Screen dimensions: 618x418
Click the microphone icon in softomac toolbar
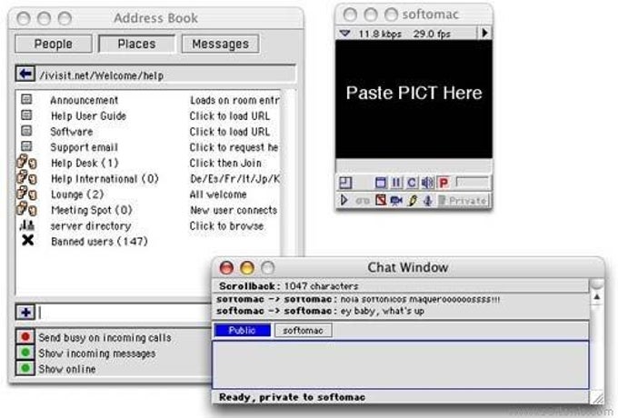[428, 200]
